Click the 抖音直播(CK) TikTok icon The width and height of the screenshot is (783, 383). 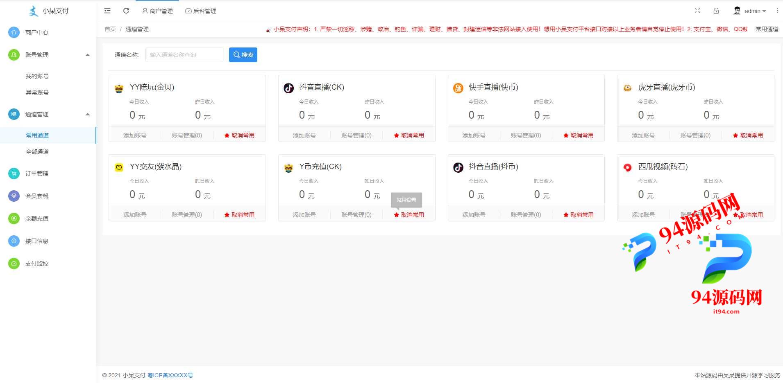(x=289, y=88)
